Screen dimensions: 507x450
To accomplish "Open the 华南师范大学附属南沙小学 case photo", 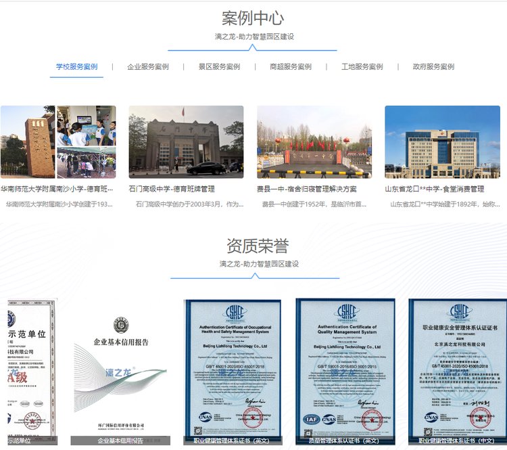I will click(57, 141).
